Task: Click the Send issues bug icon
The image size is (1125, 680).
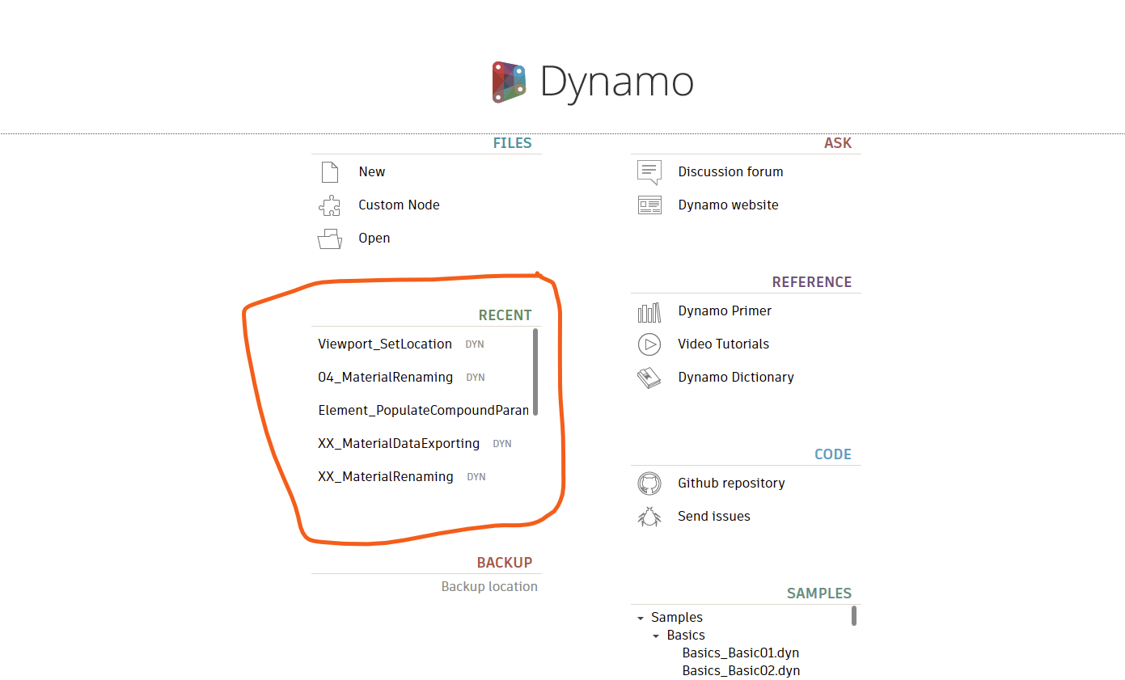Action: [649, 517]
